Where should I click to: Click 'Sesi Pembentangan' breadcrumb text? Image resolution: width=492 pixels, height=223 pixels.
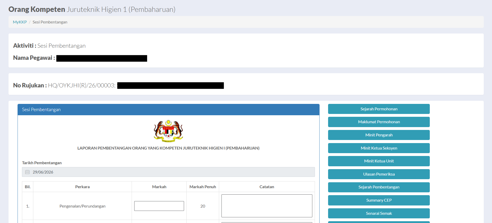tap(50, 22)
